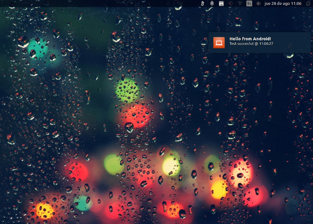Open the Wi-Fi network menu

[x=240, y=4]
